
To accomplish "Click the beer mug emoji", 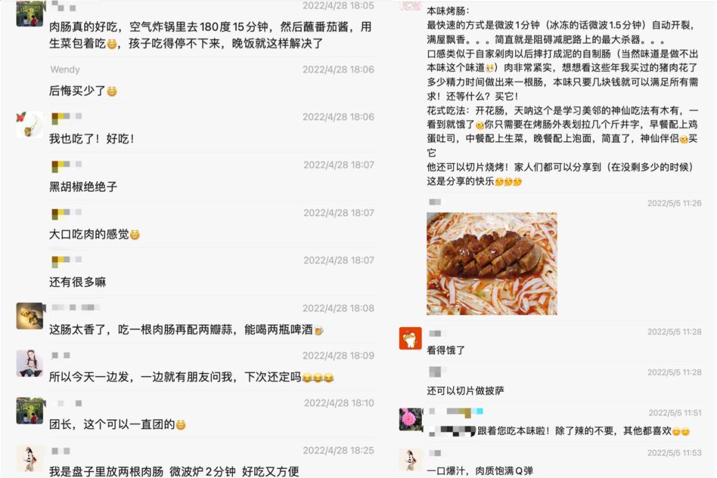I will [x=318, y=330].
